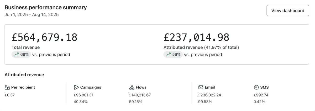Click the View dashboard button
Screen dimensions: 315x111
point(288,10)
